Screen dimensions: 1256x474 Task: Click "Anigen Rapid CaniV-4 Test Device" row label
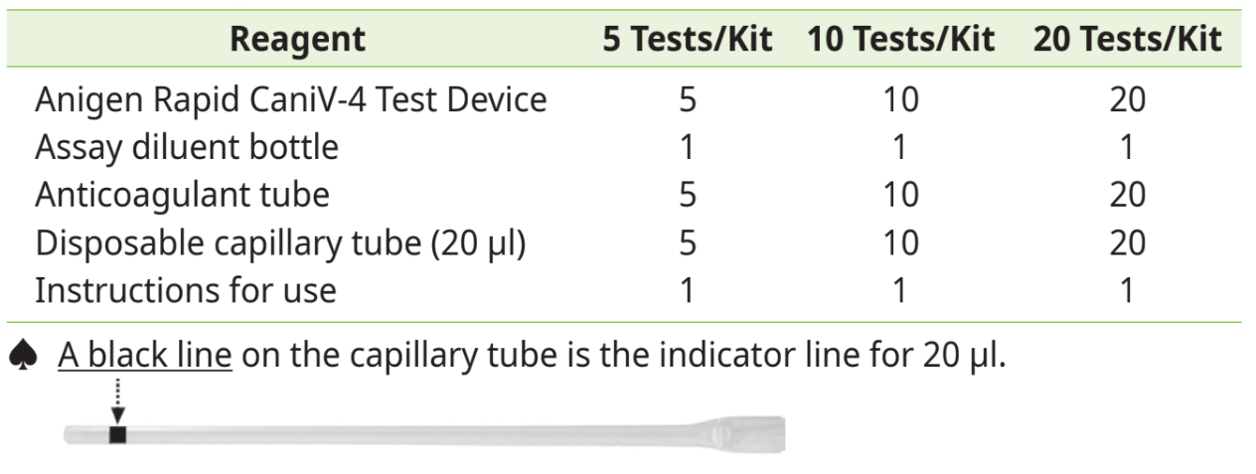click(290, 99)
